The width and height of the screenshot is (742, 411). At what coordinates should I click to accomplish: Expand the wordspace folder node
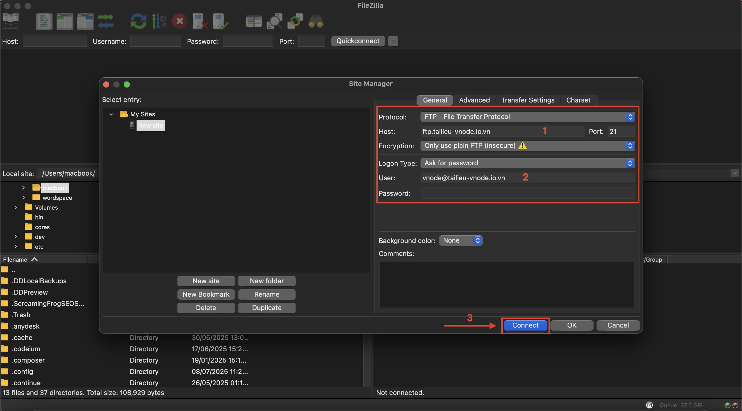pyautogui.click(x=23, y=198)
